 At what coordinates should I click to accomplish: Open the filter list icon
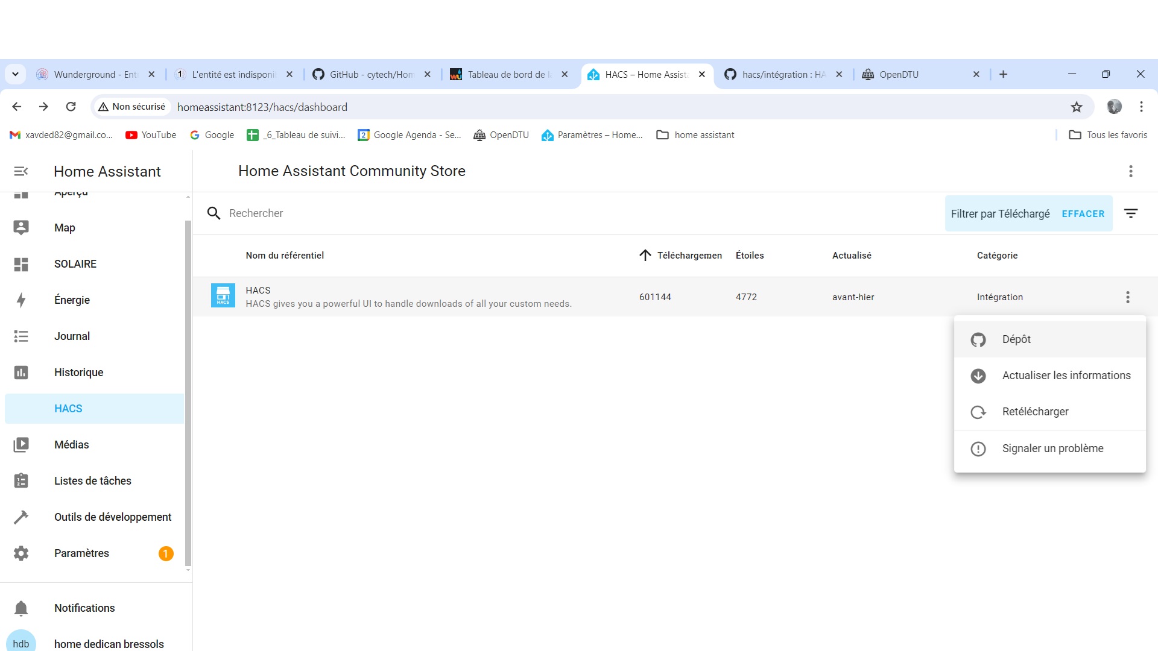[x=1131, y=213]
